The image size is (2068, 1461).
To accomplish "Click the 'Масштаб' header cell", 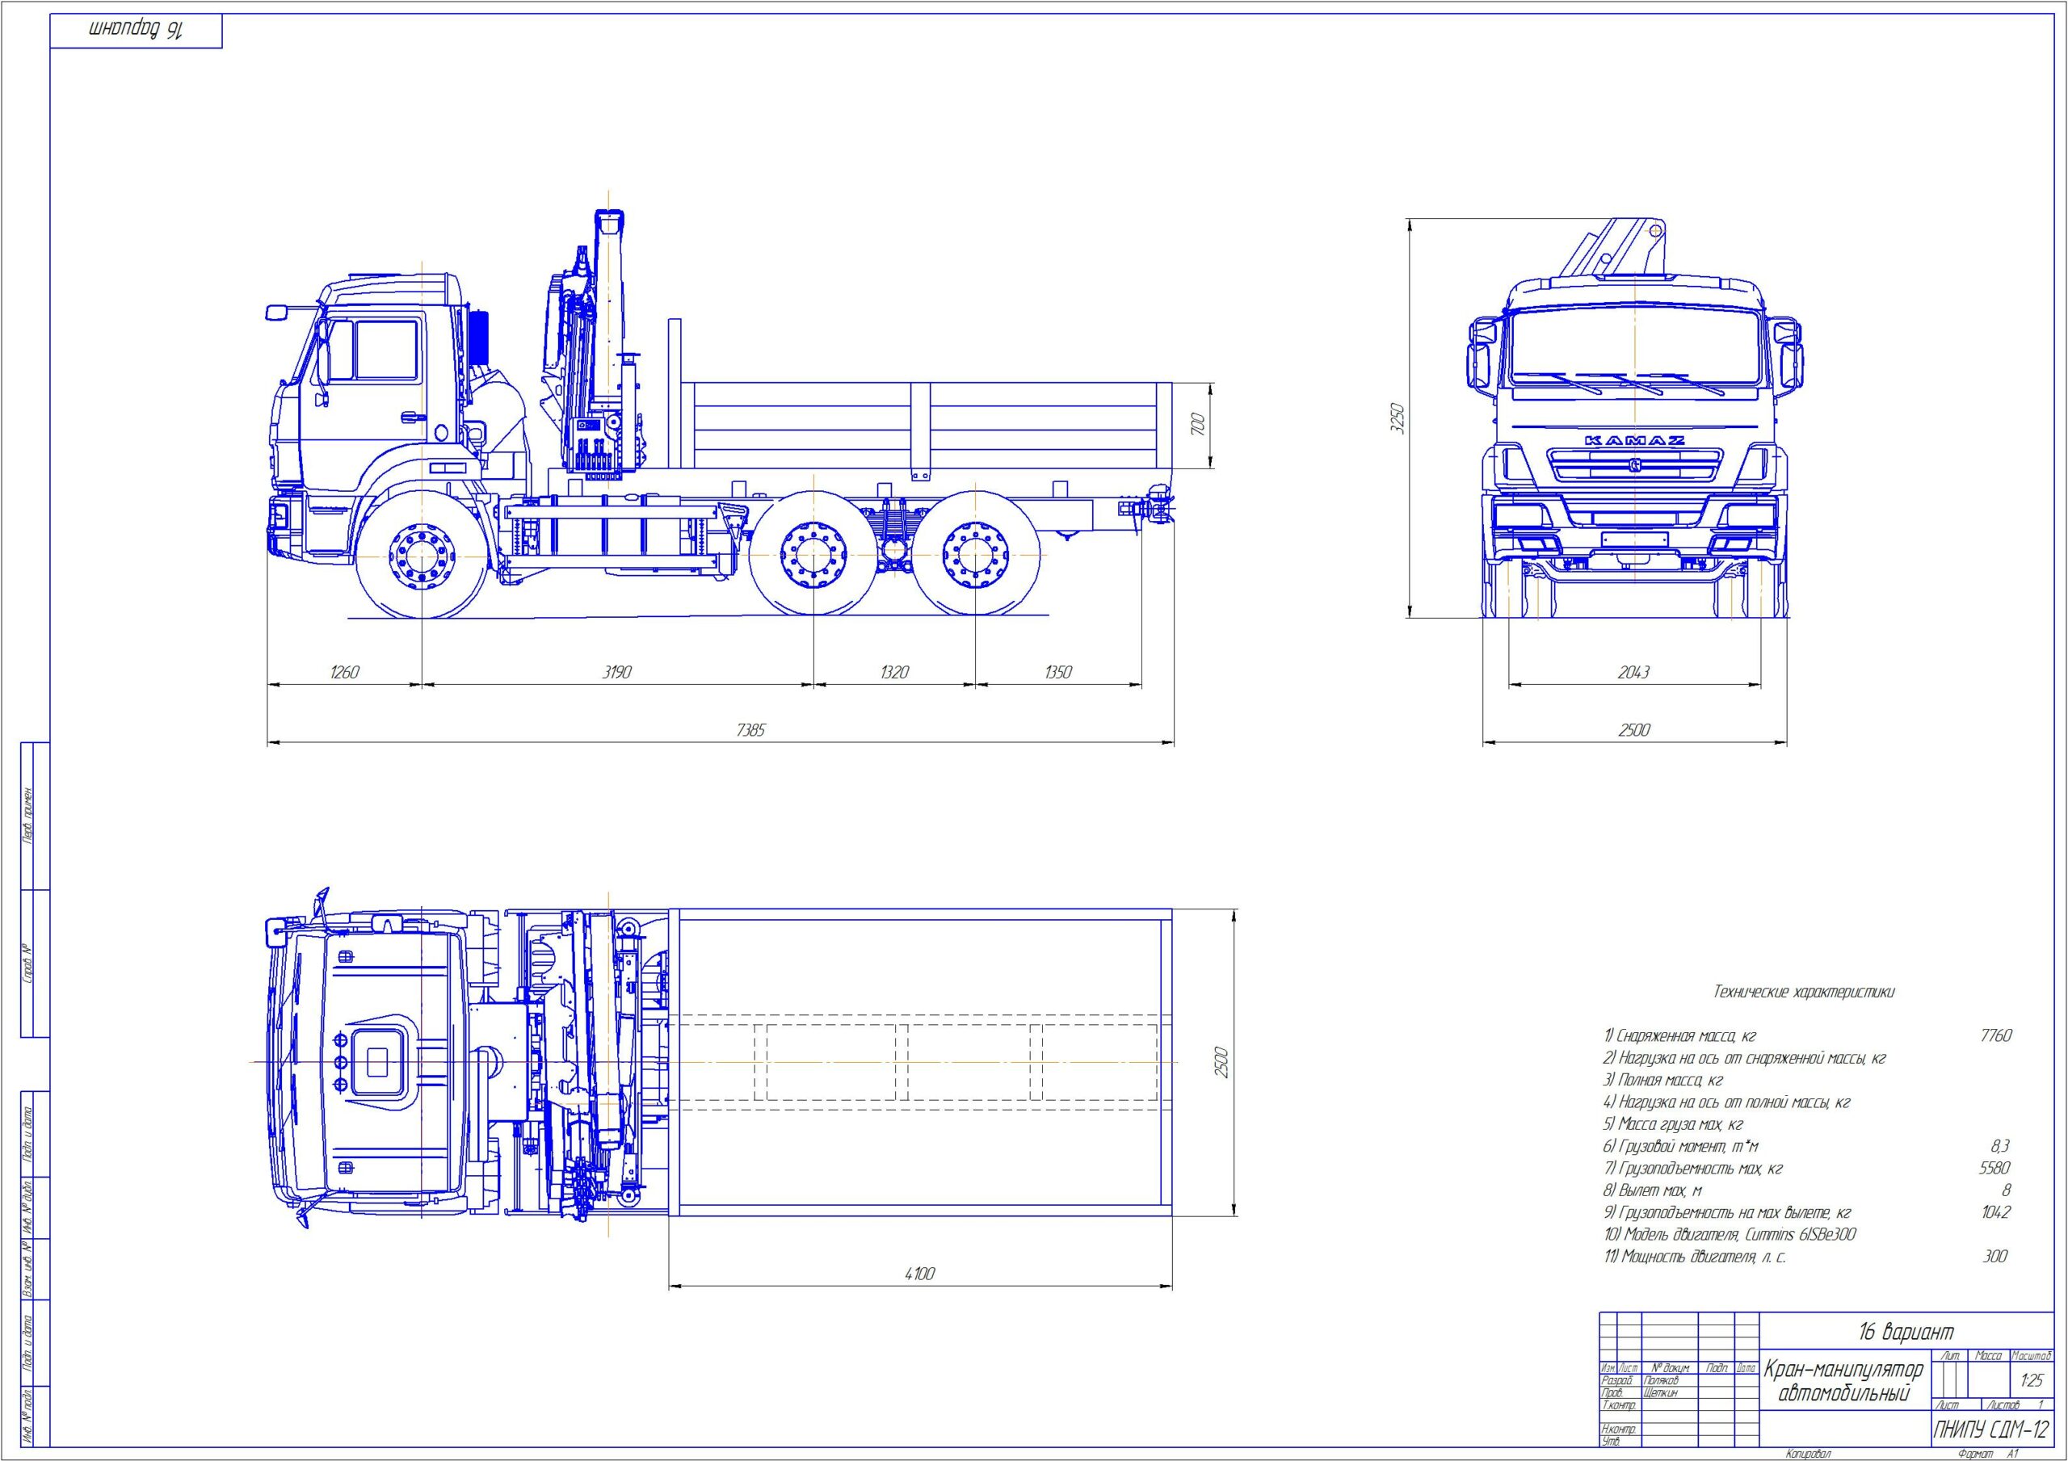I will tap(2031, 1356).
